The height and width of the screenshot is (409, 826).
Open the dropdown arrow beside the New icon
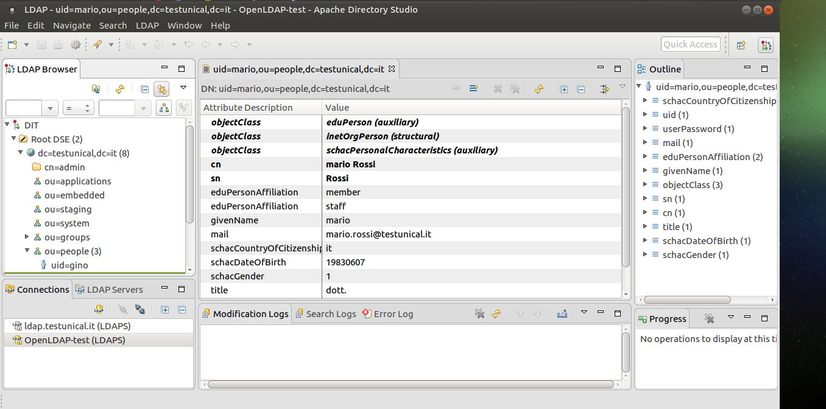(26, 44)
